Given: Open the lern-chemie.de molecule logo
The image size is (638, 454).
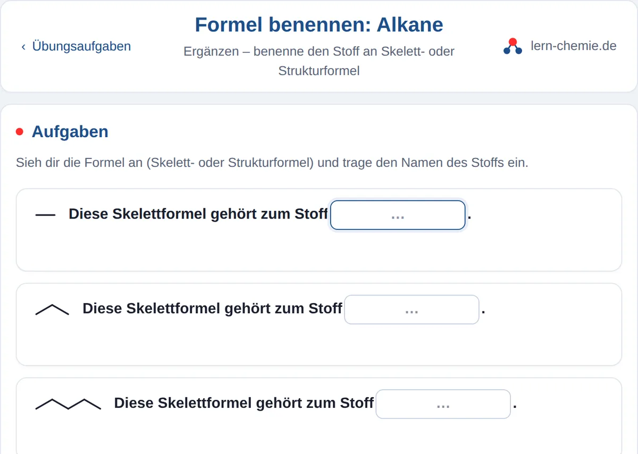Looking at the screenshot, I should tap(513, 46).
